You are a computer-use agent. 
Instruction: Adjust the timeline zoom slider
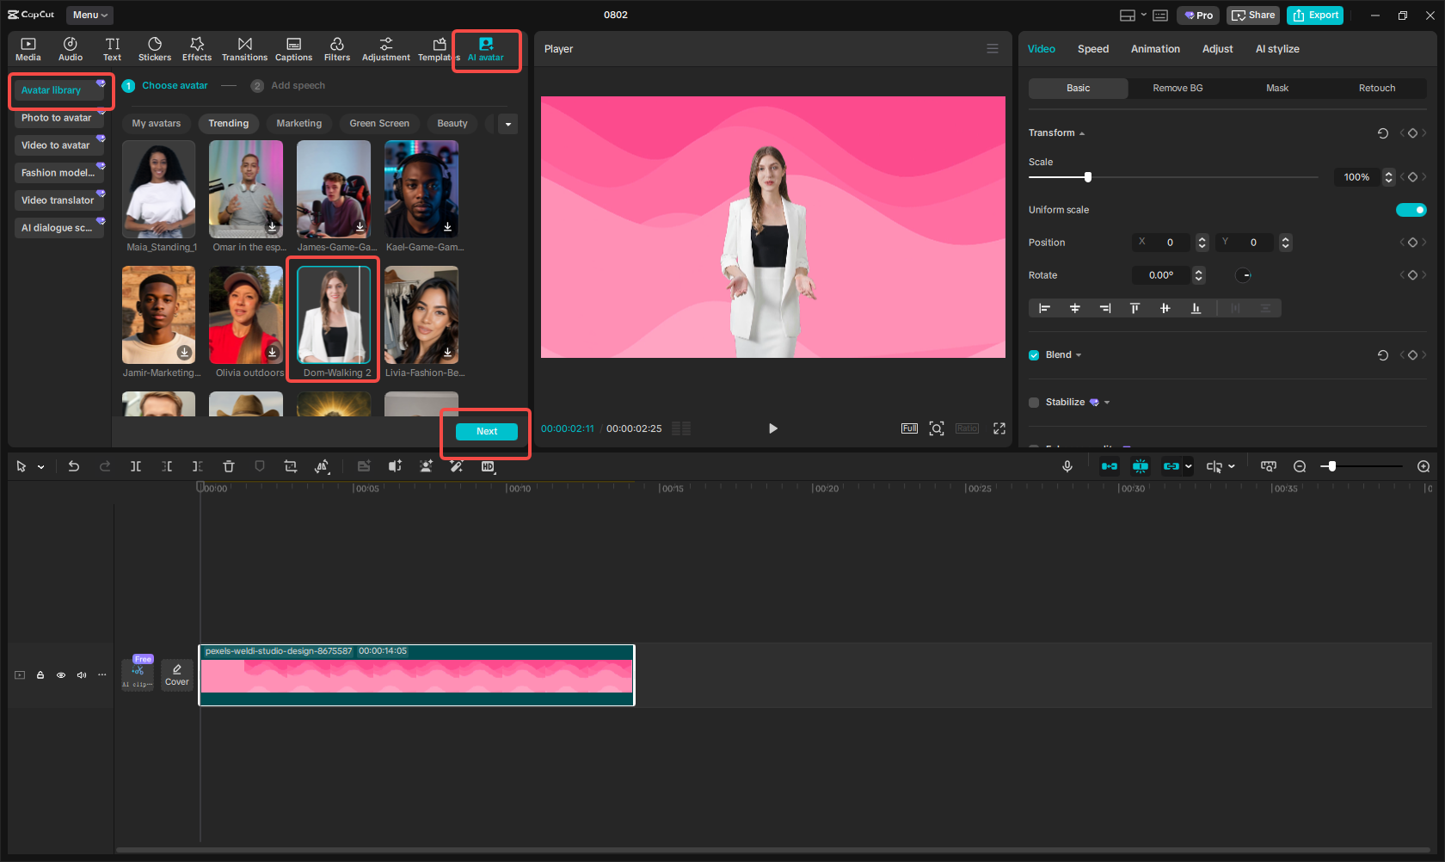pyautogui.click(x=1331, y=466)
